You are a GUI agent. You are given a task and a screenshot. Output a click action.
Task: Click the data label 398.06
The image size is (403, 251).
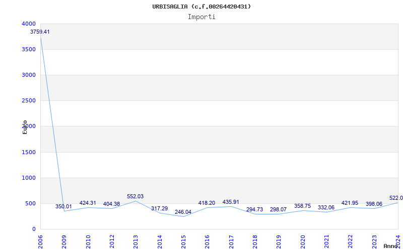(374, 204)
